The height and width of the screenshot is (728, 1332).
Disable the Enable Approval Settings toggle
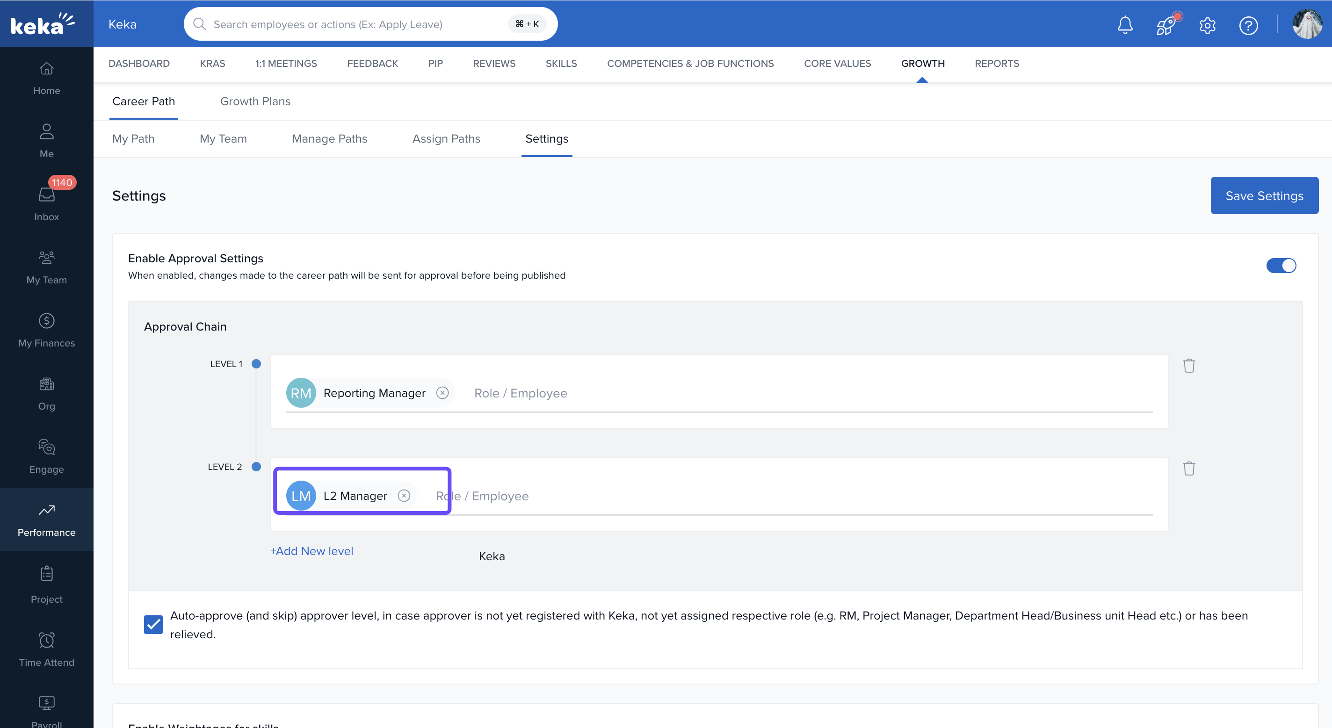(1281, 266)
